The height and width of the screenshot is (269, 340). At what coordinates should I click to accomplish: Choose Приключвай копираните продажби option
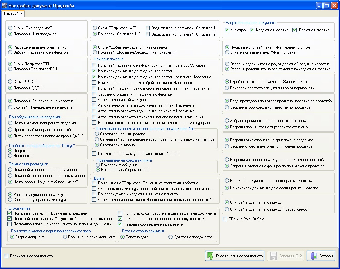(10, 130)
